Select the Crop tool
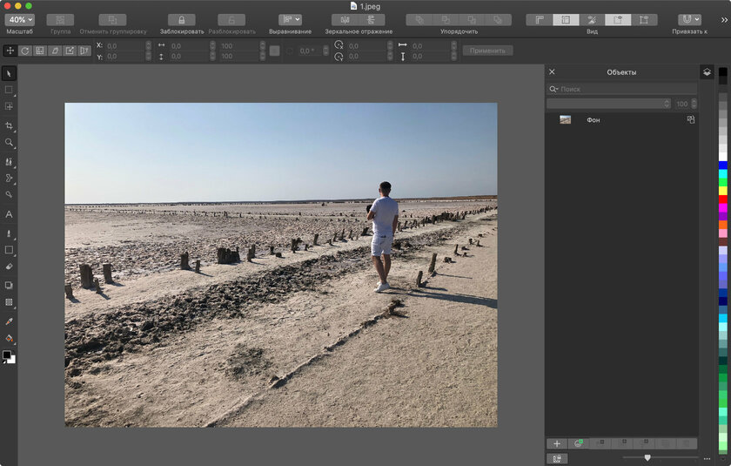The height and width of the screenshot is (466, 731). 9,125
